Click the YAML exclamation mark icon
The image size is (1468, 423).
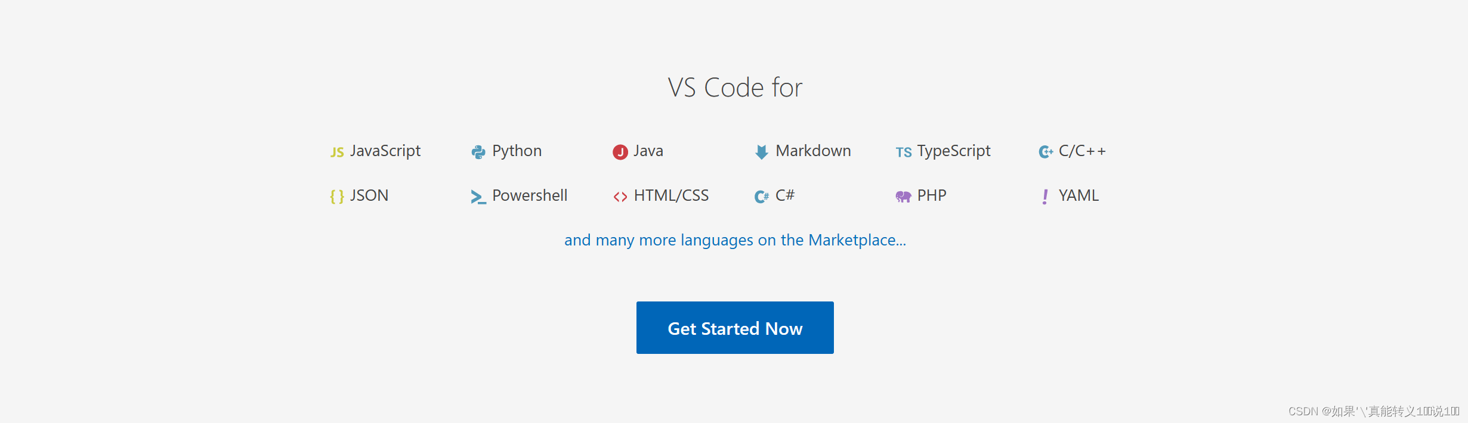click(x=1045, y=197)
